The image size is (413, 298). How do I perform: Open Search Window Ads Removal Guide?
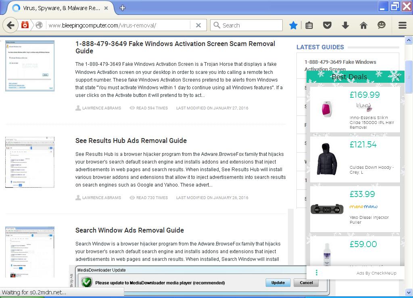(x=129, y=230)
